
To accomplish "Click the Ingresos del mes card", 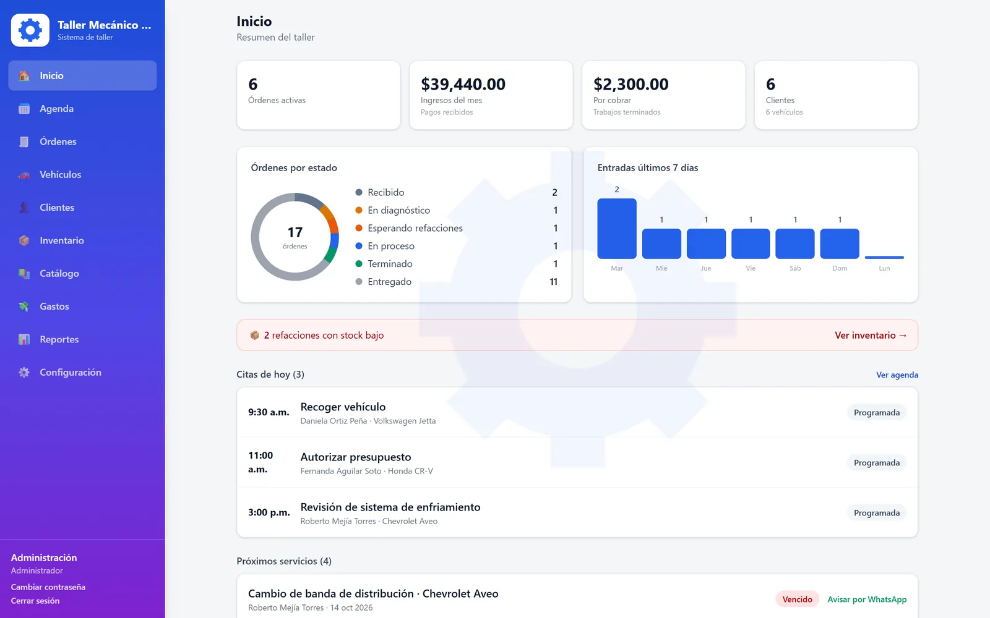I will [x=491, y=95].
